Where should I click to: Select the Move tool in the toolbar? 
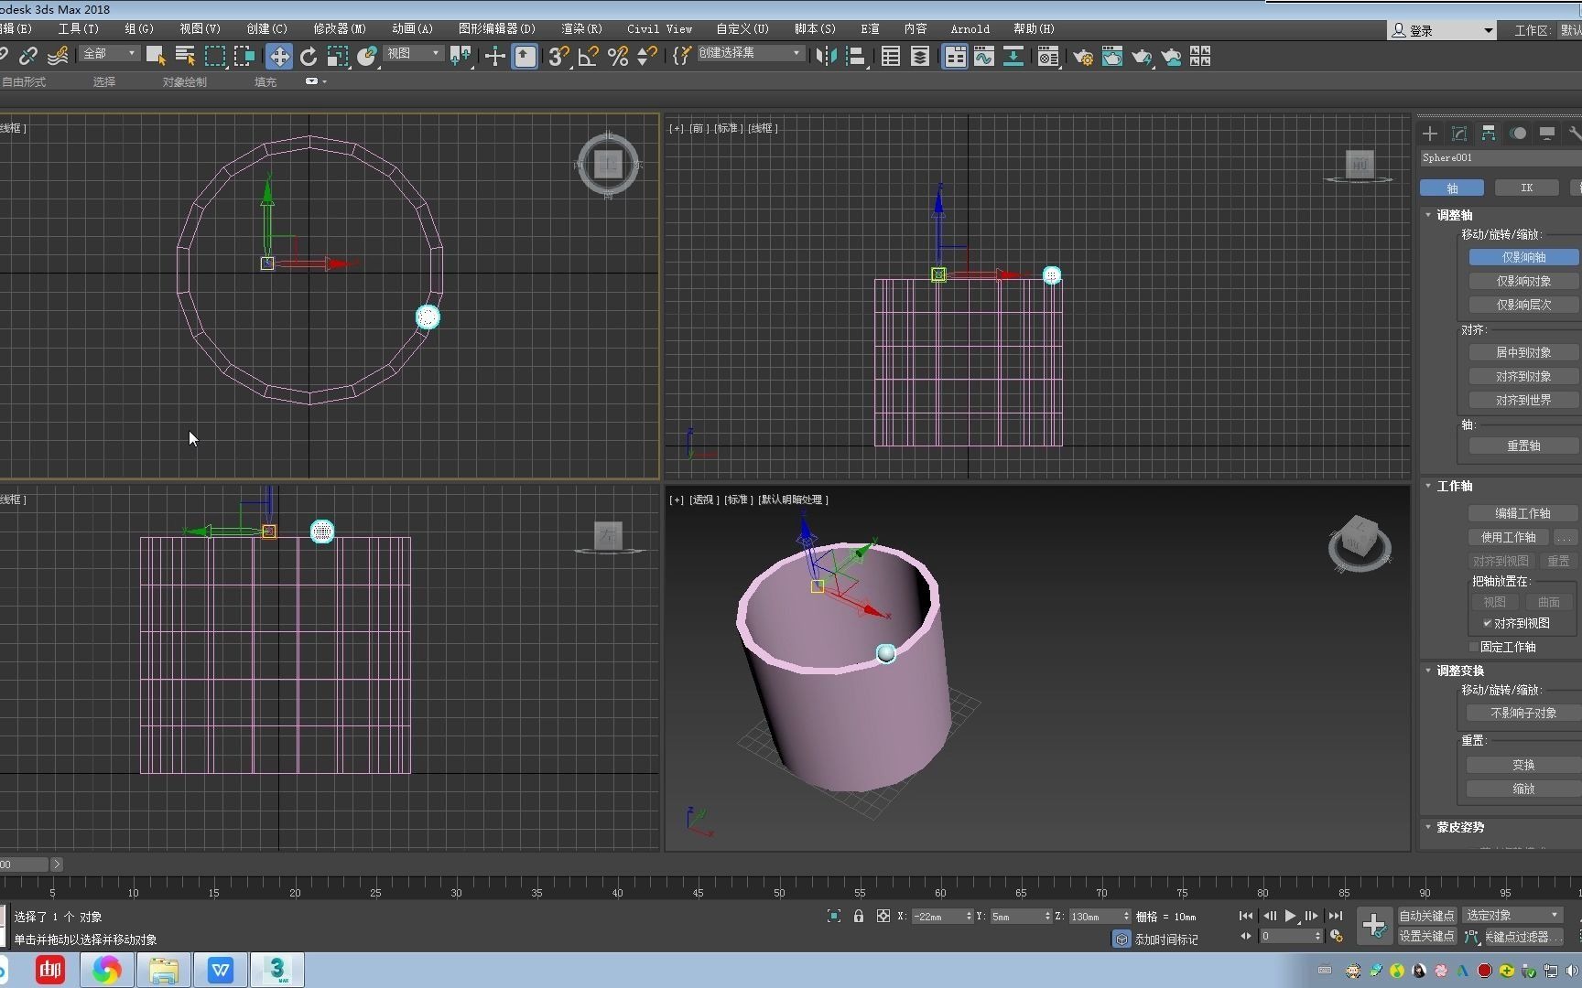279,56
